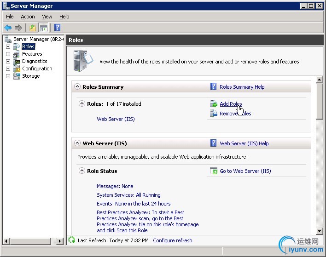
Task: Expand the Configuration tree node
Action: [x=8, y=69]
